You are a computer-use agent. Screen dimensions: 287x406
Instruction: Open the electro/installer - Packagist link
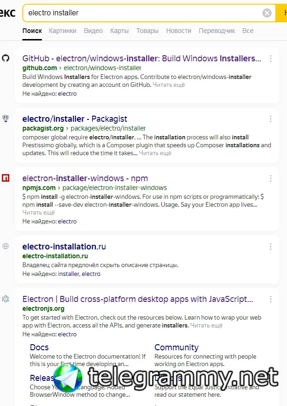pyautogui.click(x=74, y=119)
